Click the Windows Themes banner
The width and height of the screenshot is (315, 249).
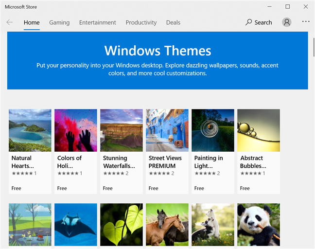157,60
